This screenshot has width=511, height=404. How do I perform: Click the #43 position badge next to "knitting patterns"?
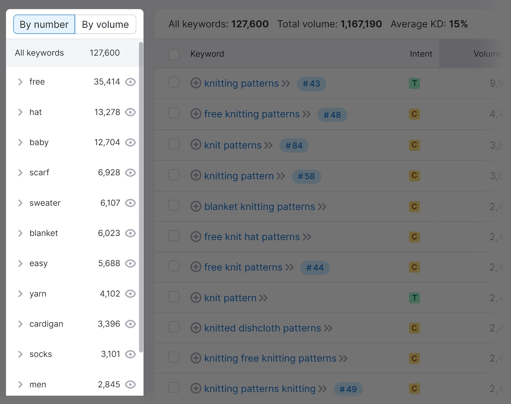click(x=311, y=84)
